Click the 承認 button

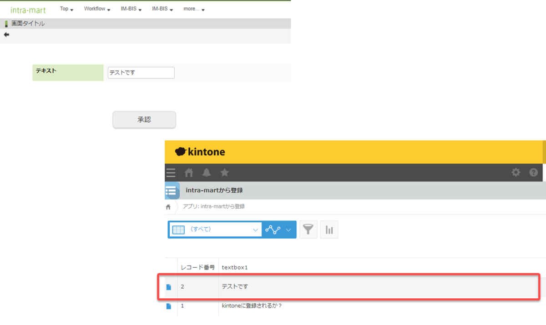(144, 120)
